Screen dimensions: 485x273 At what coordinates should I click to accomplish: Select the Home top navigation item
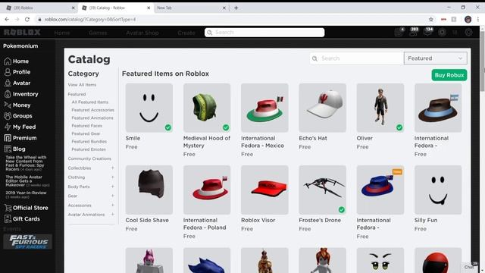[62, 33]
